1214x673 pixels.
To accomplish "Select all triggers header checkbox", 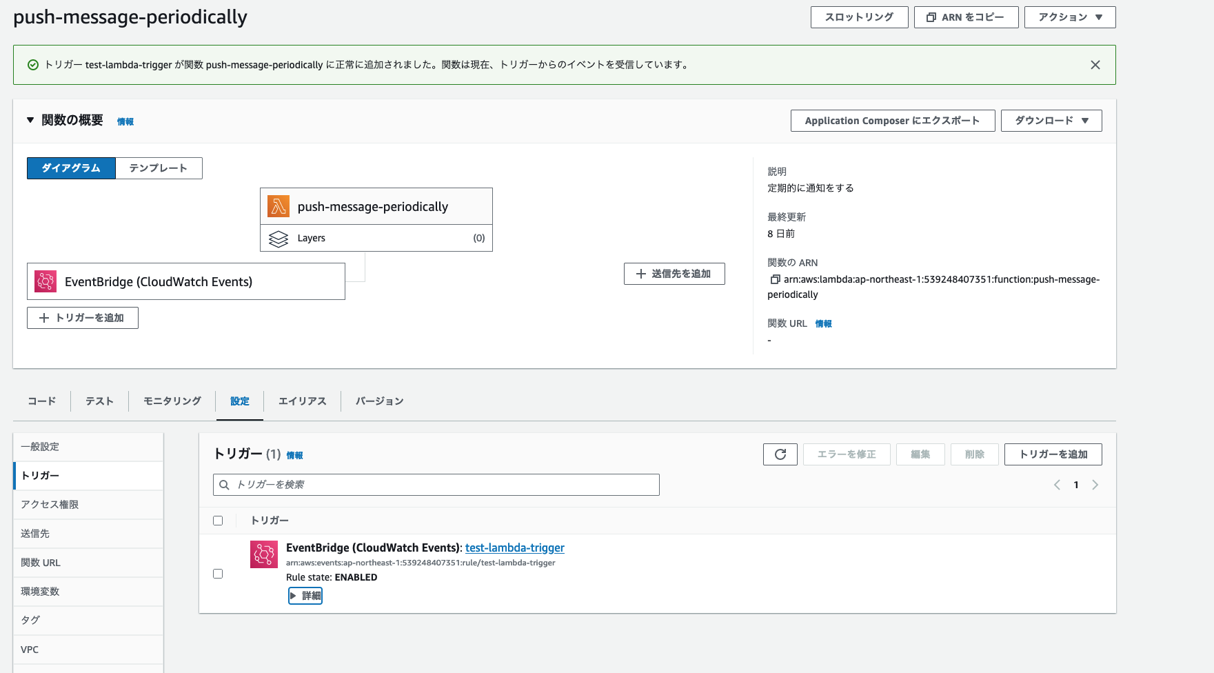I will point(218,521).
